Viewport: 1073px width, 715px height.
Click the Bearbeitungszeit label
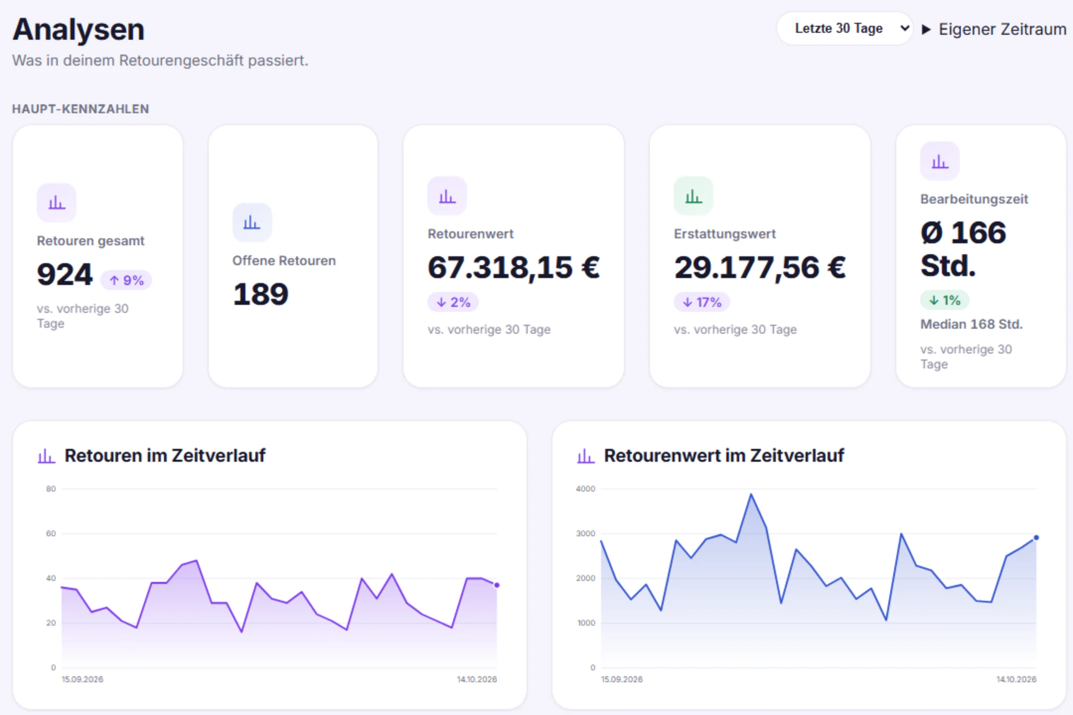click(x=974, y=199)
